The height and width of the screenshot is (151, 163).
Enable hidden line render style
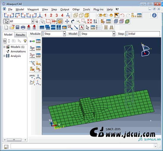click(x=81, y=15)
